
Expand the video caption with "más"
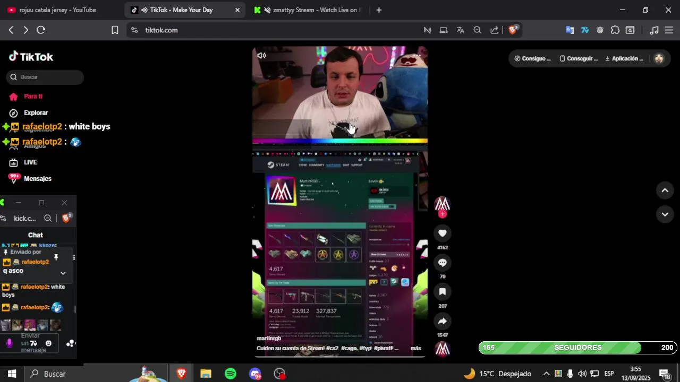[415, 349]
